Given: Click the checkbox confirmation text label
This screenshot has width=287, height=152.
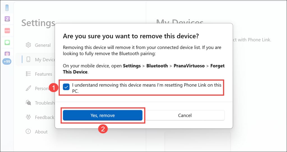Looking at the screenshot, I should (x=146, y=88).
